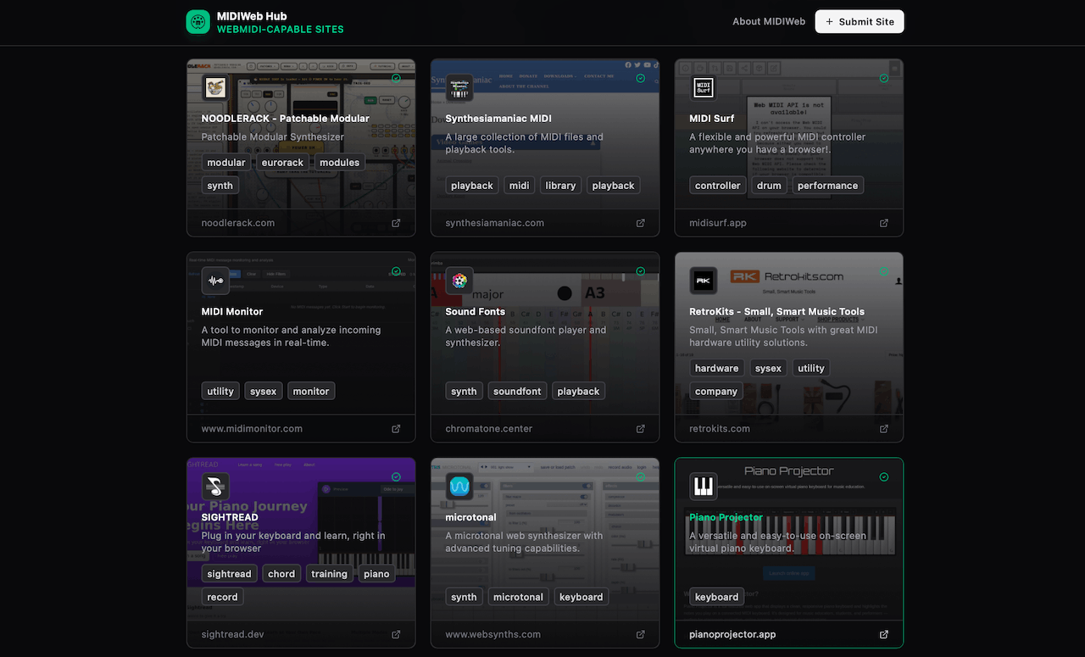Select the modular tag on NOODLERACK
Screen dimensions: 1085x657
[226, 163]
